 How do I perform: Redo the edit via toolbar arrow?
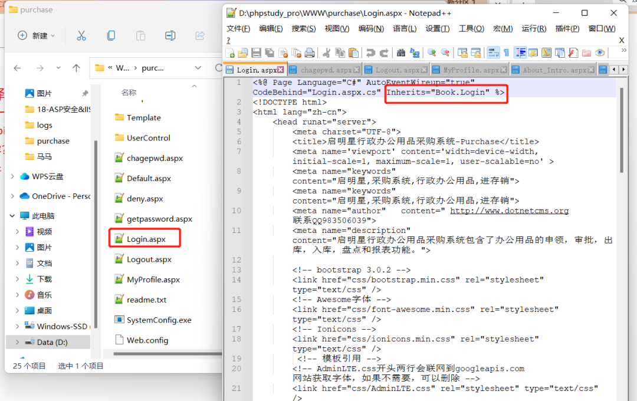(384, 53)
